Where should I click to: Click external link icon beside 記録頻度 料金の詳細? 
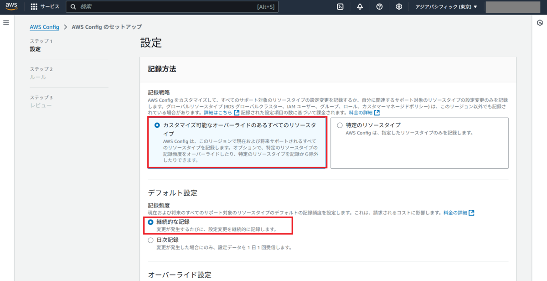[x=471, y=213]
